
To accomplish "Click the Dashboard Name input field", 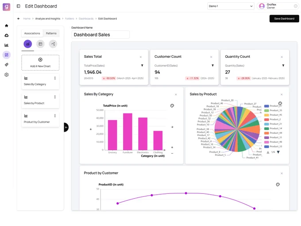I will point(100,34).
